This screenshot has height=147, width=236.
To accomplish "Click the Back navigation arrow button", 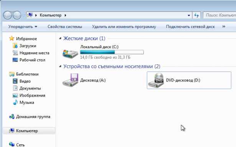I will pos(7,15).
